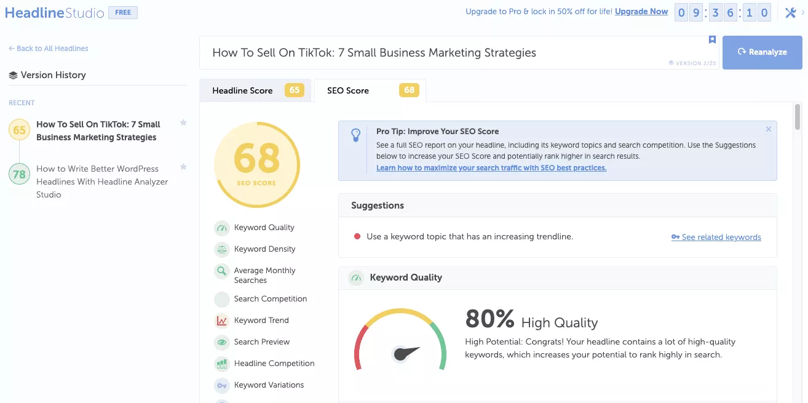Click the Version History layers icon
Viewport: 808px width, 403px height.
pyautogui.click(x=13, y=75)
